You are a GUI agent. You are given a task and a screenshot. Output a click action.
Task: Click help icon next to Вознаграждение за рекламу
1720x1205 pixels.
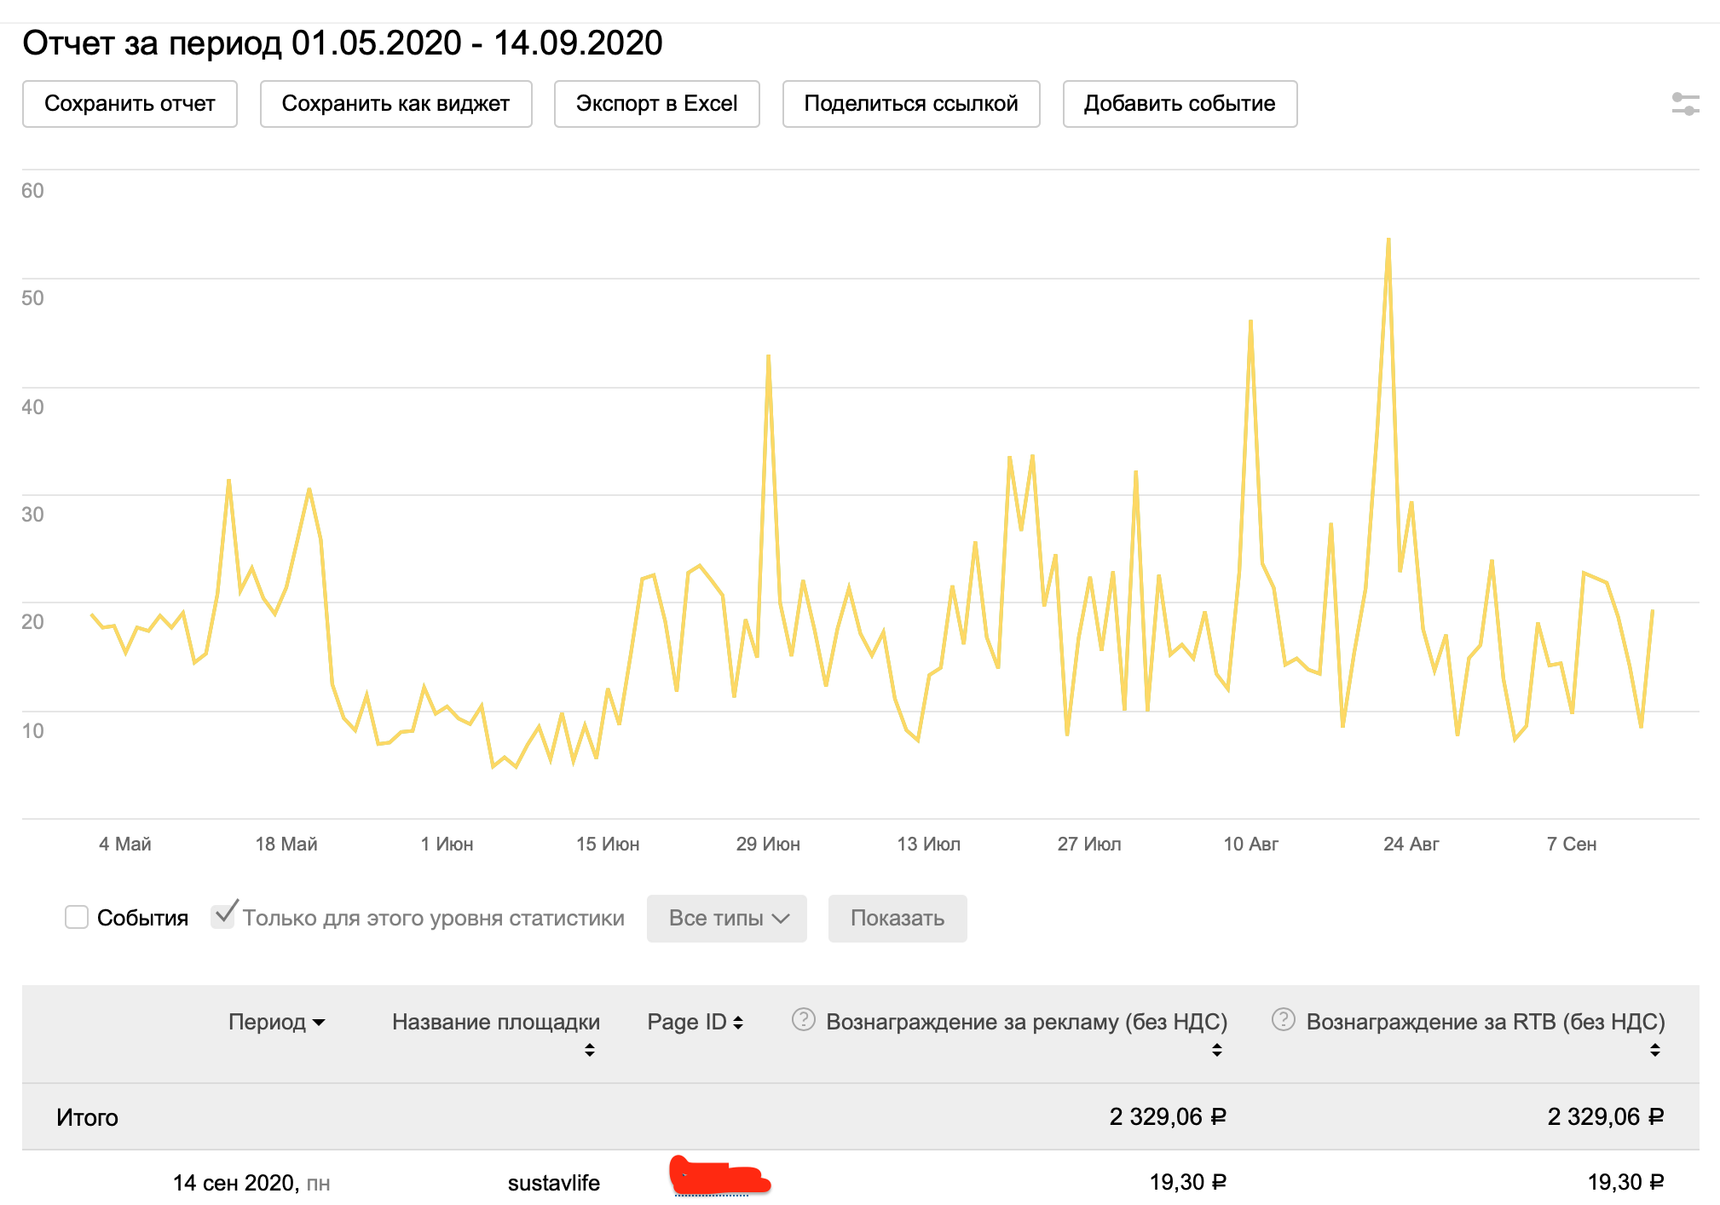tap(803, 1019)
